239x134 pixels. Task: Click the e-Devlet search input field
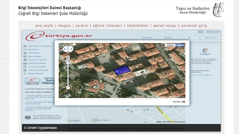click(x=181, y=32)
